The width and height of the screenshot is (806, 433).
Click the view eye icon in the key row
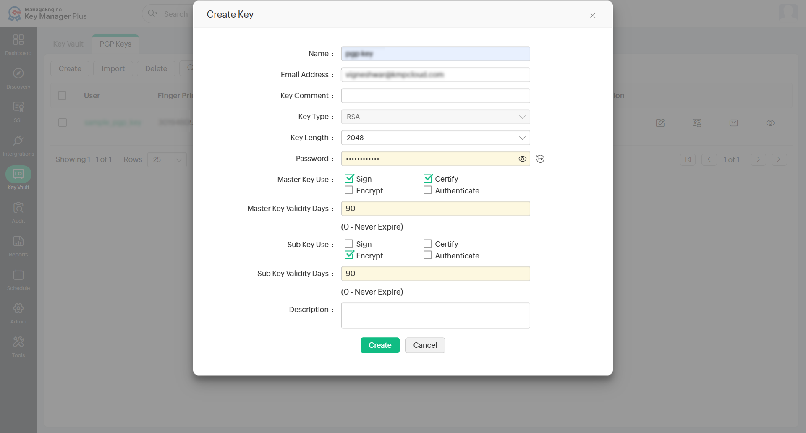[770, 123]
